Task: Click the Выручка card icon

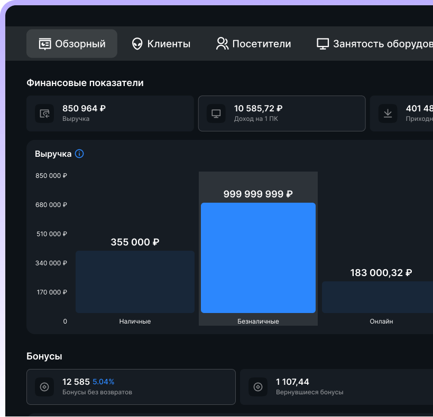Action: pos(44,113)
